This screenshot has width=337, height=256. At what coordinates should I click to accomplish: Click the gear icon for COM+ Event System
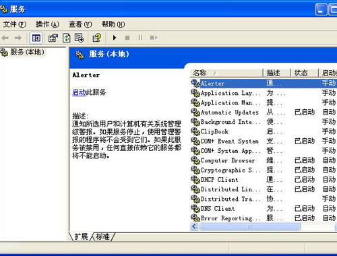point(195,141)
